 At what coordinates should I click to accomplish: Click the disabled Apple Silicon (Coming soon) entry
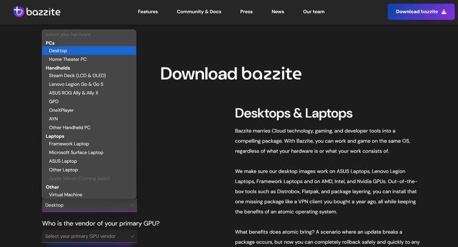79,179
